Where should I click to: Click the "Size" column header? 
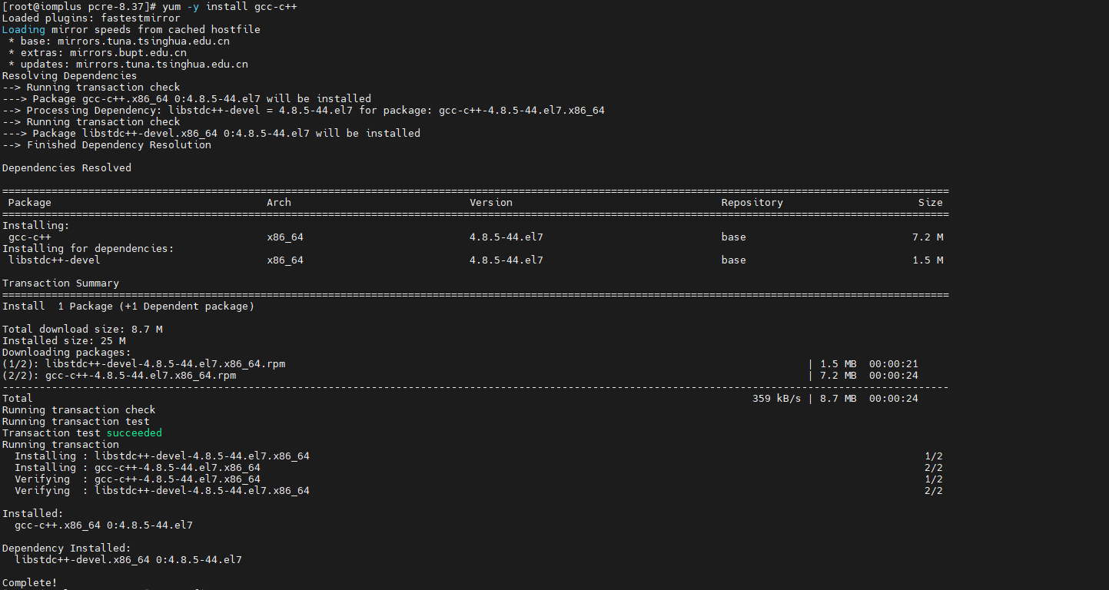[x=930, y=202]
